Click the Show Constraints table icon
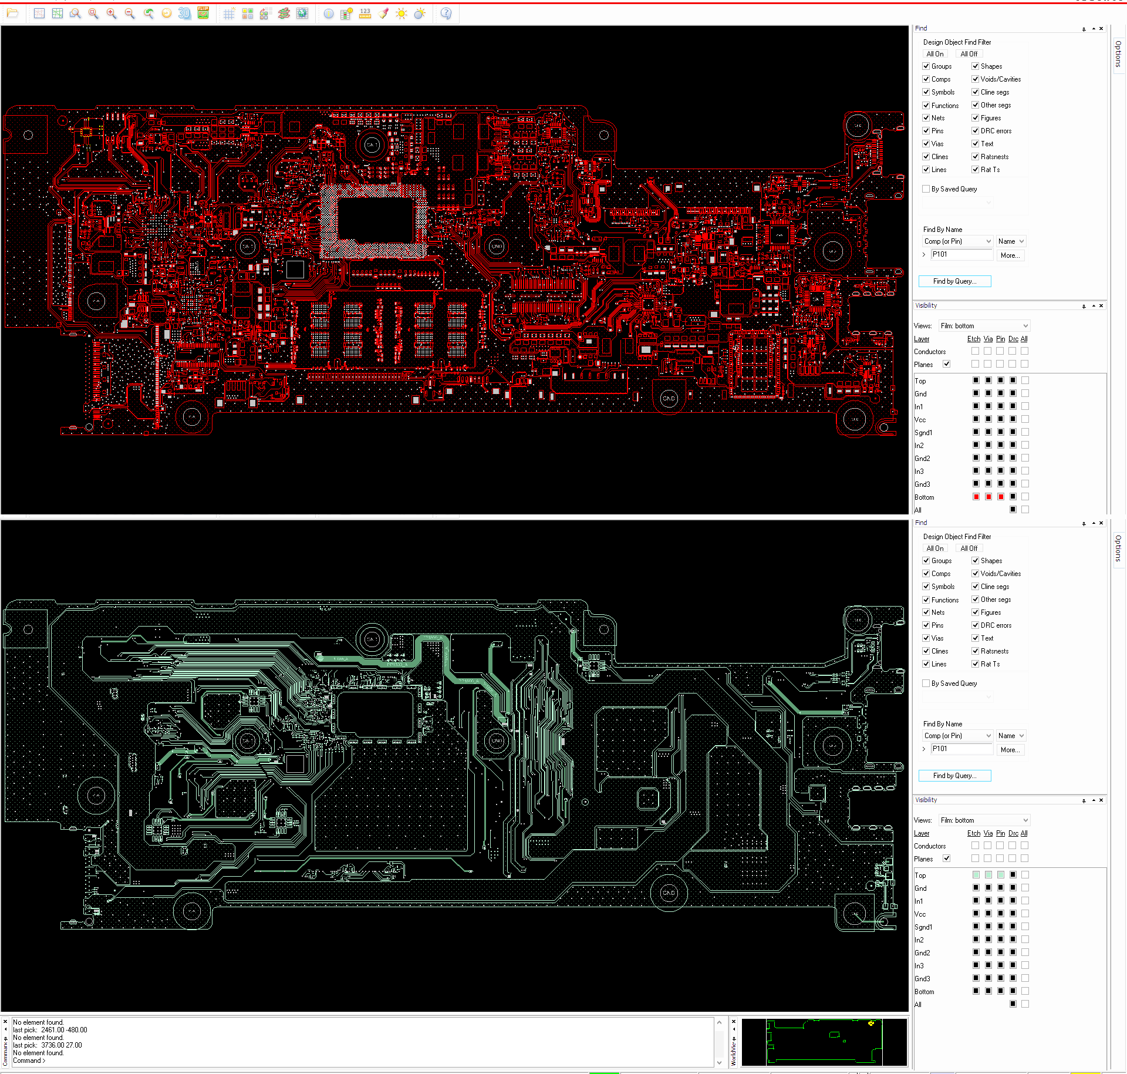 tap(347, 14)
